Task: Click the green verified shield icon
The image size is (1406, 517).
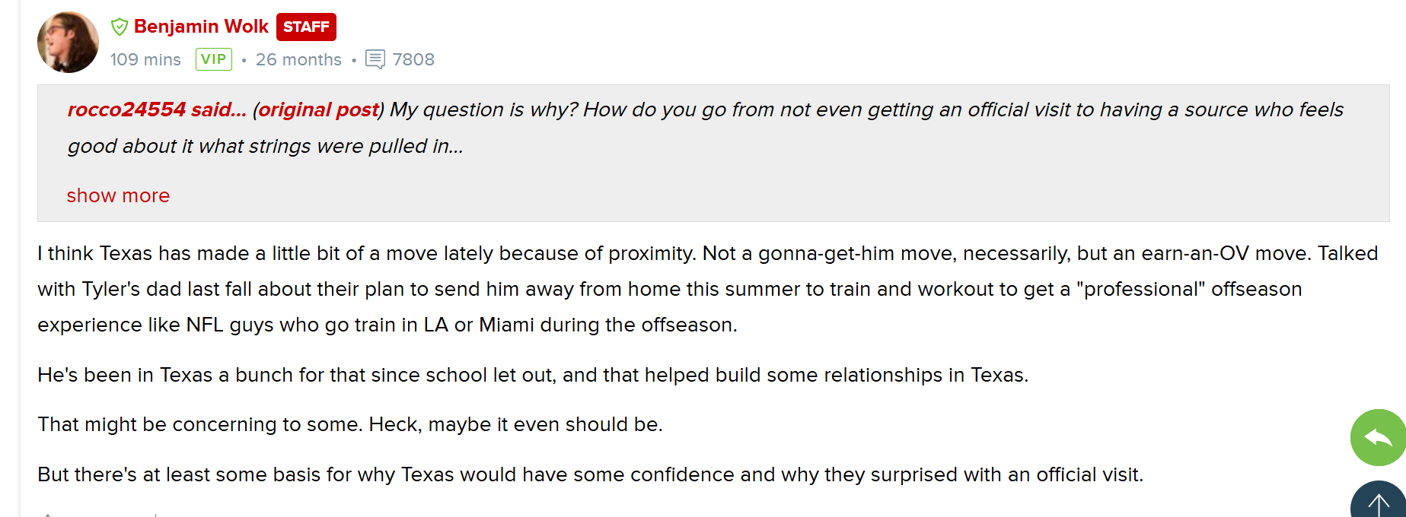Action: coord(120,27)
